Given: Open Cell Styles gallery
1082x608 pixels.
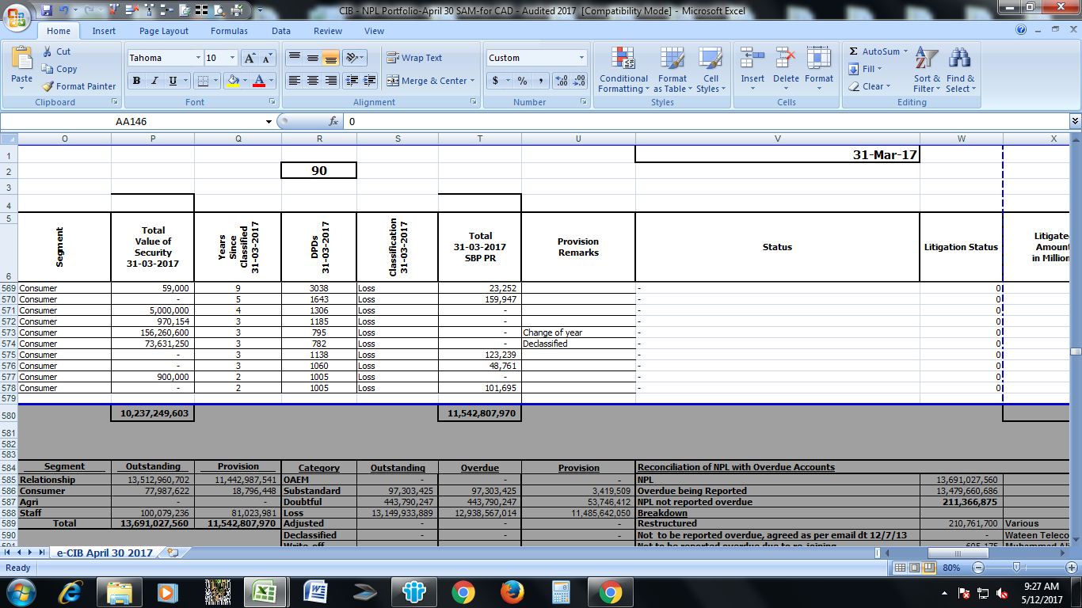Looking at the screenshot, I should coord(710,70).
